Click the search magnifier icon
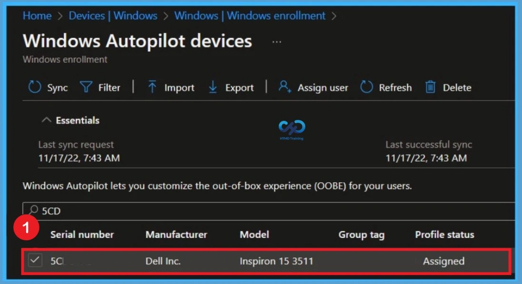 [33, 210]
